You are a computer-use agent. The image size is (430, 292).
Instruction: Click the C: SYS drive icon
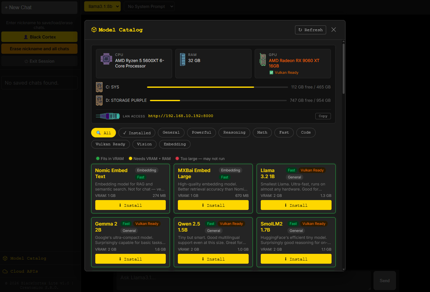99,87
